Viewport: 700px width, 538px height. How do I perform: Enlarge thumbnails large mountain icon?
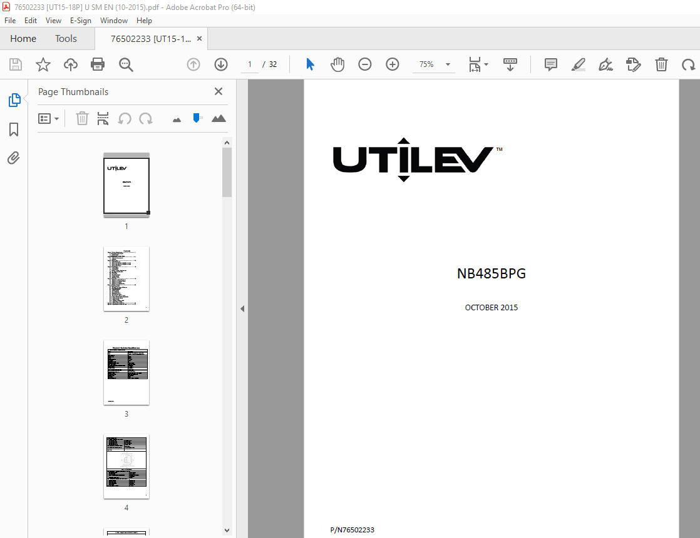(x=219, y=118)
